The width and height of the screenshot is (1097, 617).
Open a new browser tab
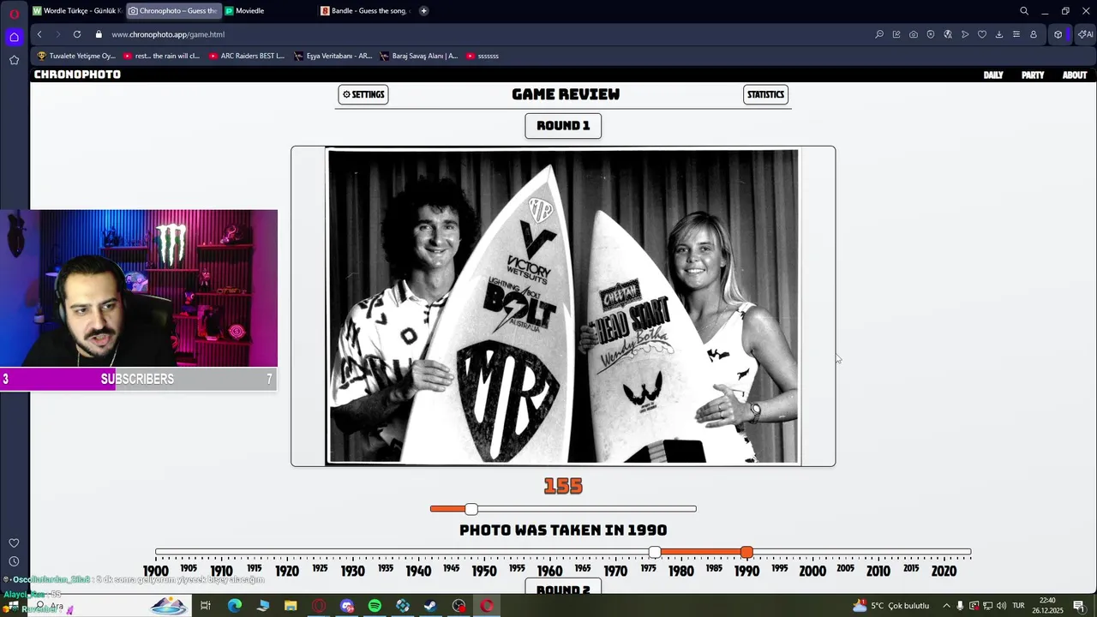pos(423,11)
